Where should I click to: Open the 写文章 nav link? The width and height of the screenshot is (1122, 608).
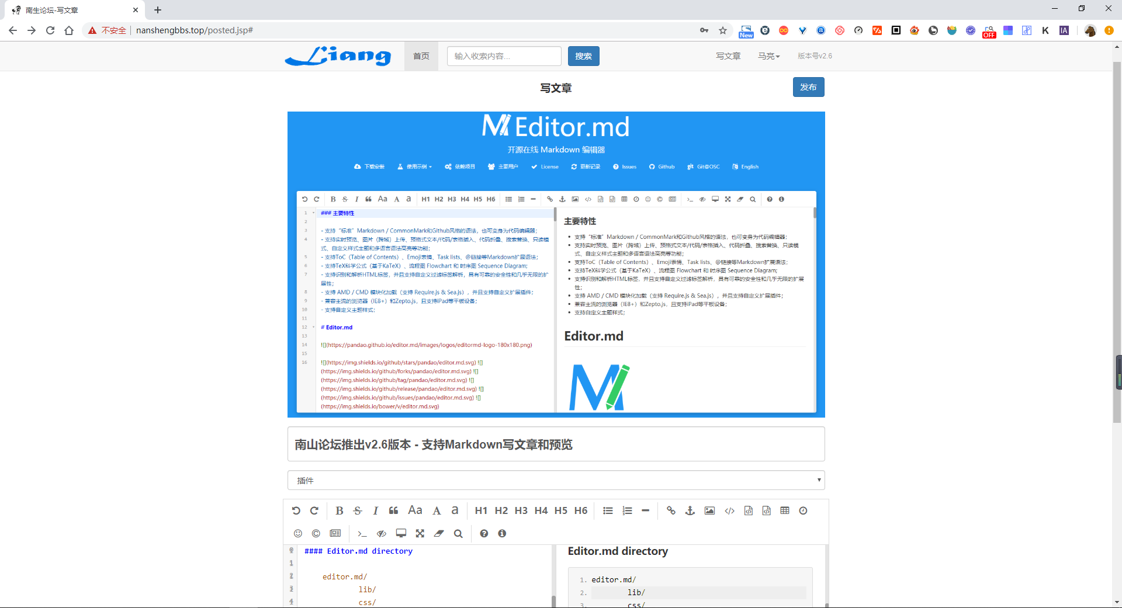tap(728, 56)
